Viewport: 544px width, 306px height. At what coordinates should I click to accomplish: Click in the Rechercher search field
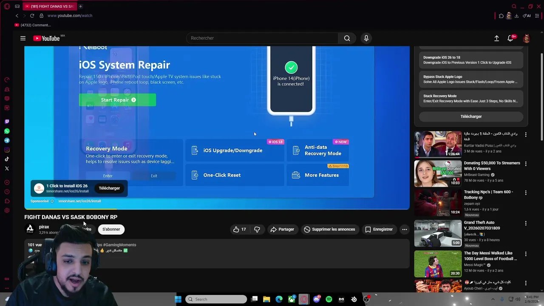point(262,38)
